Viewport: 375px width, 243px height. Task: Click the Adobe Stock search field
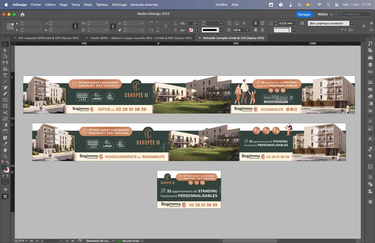pyautogui.click(x=356, y=14)
